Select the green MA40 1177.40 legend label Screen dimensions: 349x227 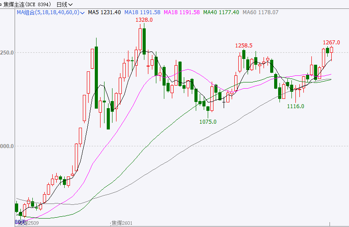pos(221,12)
